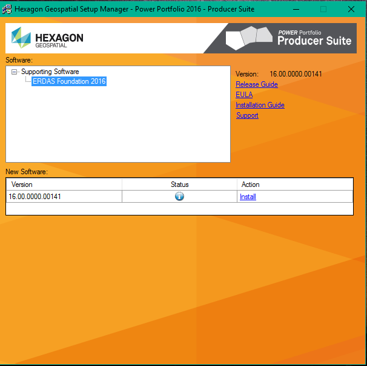Collapse the Supporting Software tree node

[14, 72]
